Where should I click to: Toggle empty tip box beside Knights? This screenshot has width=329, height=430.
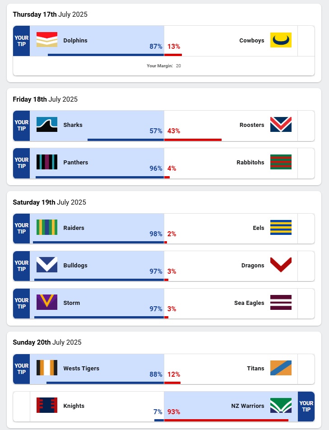(x=22, y=406)
